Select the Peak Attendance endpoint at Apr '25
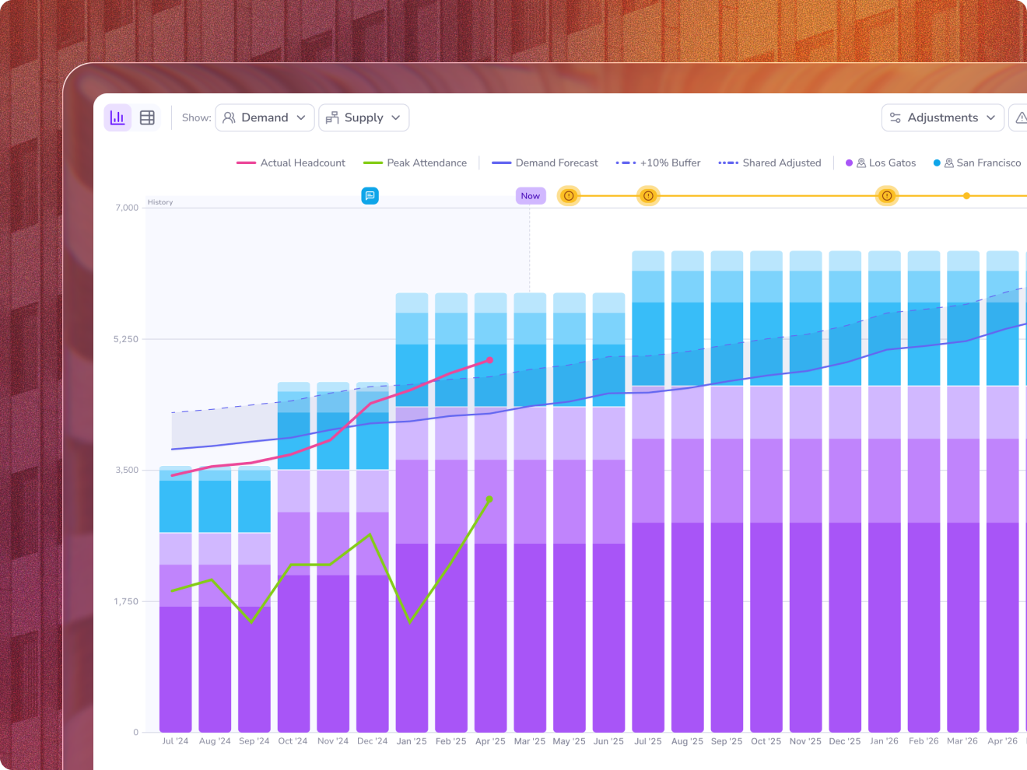 tap(489, 499)
